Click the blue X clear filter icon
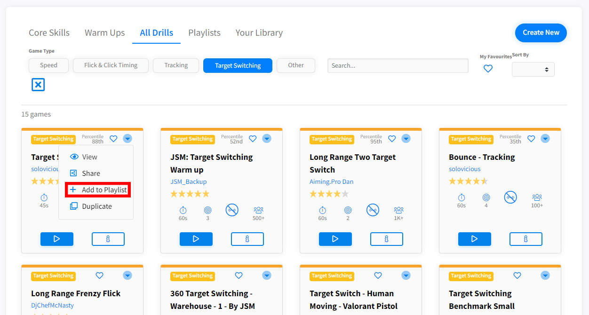The image size is (589, 315). 38,85
